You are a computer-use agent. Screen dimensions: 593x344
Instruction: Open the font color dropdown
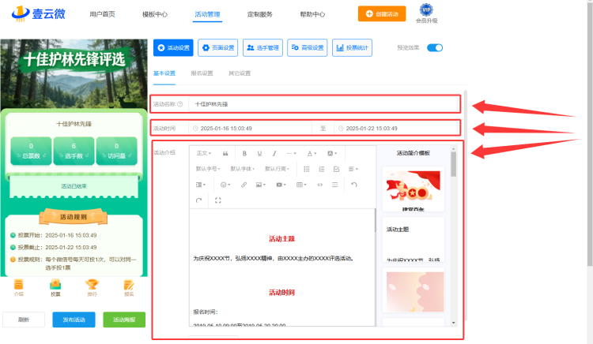point(312,154)
